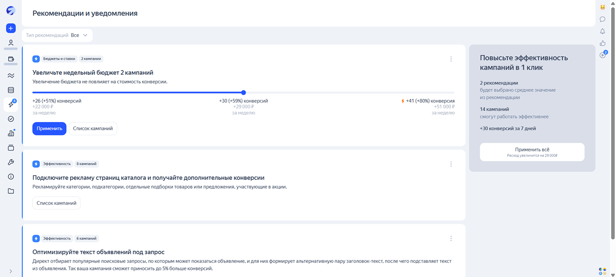
Task: Open the bar chart statistics icon
Action: click(x=11, y=133)
